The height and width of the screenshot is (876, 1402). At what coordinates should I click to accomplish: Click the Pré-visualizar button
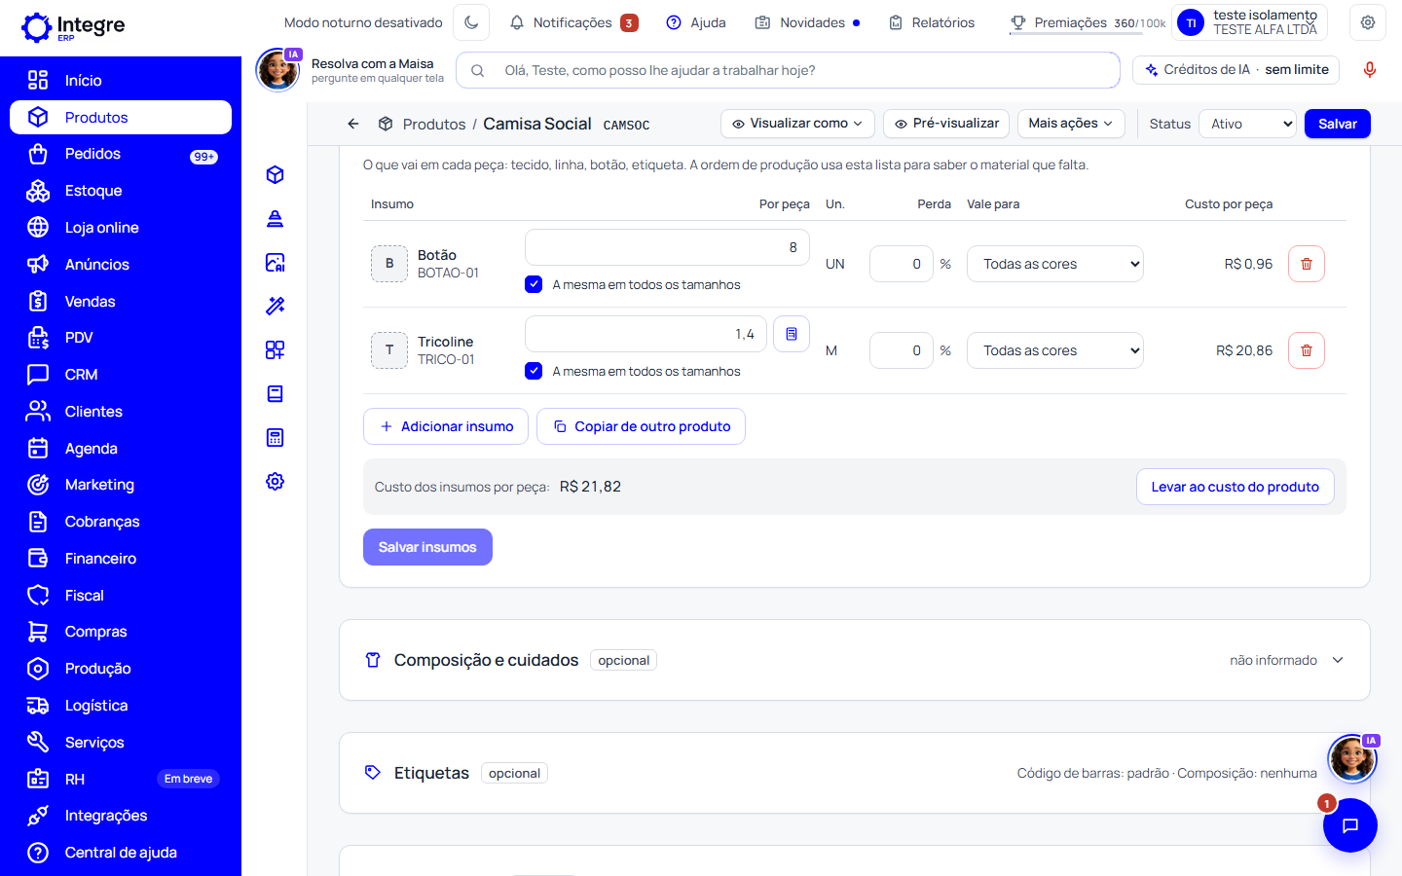946,124
